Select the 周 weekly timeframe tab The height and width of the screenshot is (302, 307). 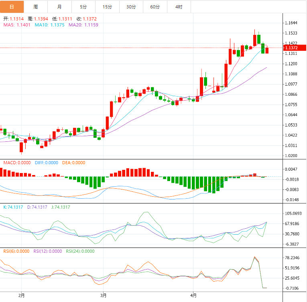click(x=36, y=7)
